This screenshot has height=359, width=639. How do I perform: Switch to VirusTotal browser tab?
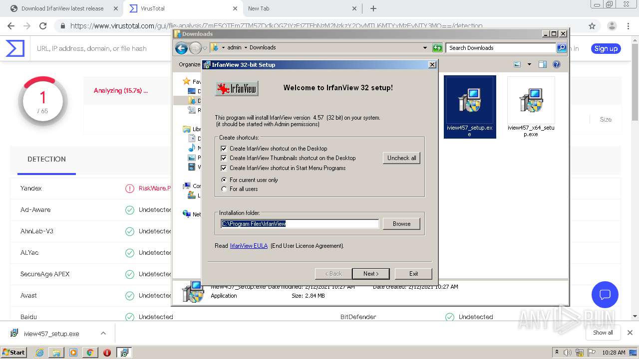click(x=183, y=8)
